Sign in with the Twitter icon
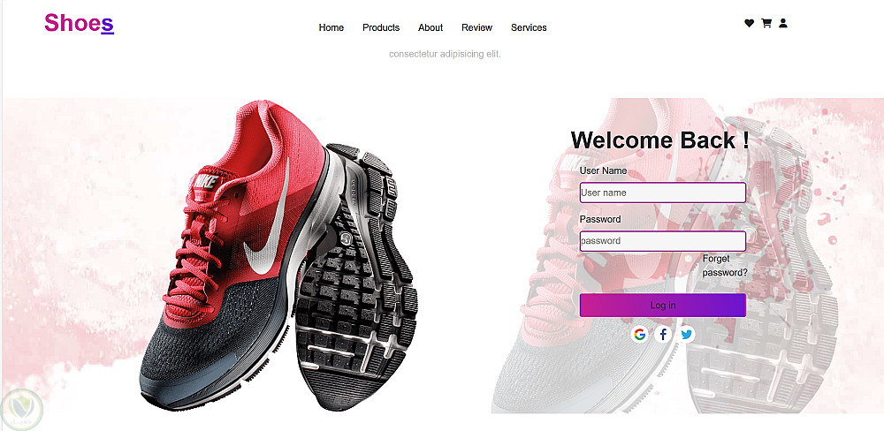 point(686,335)
